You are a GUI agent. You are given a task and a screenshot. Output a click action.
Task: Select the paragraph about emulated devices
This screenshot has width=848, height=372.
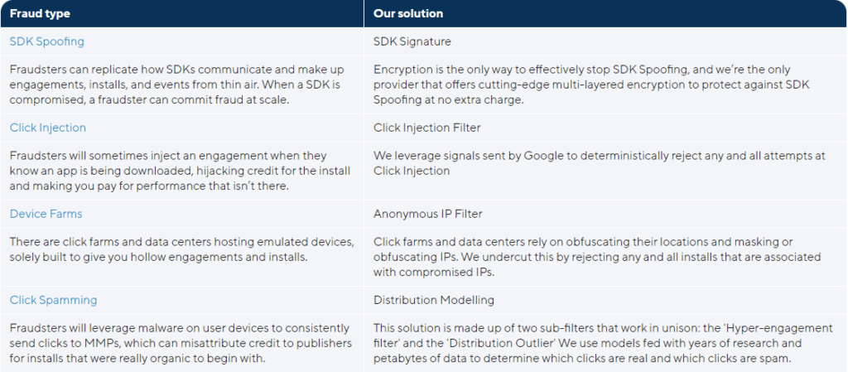pos(182,249)
